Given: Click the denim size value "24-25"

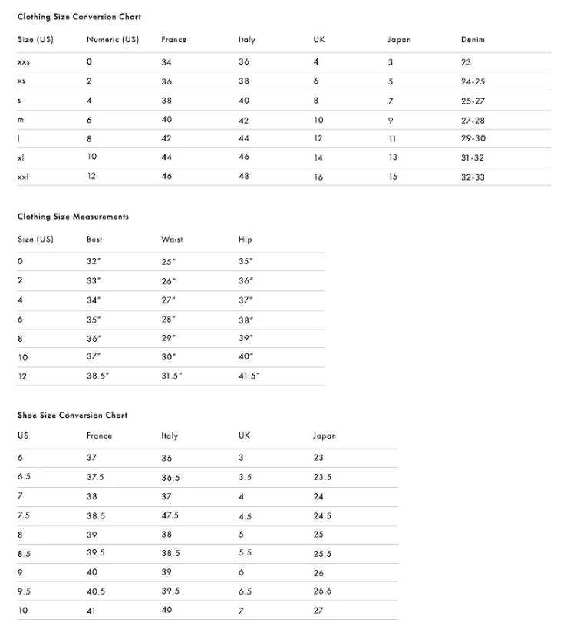Looking at the screenshot, I should pyautogui.click(x=473, y=81).
